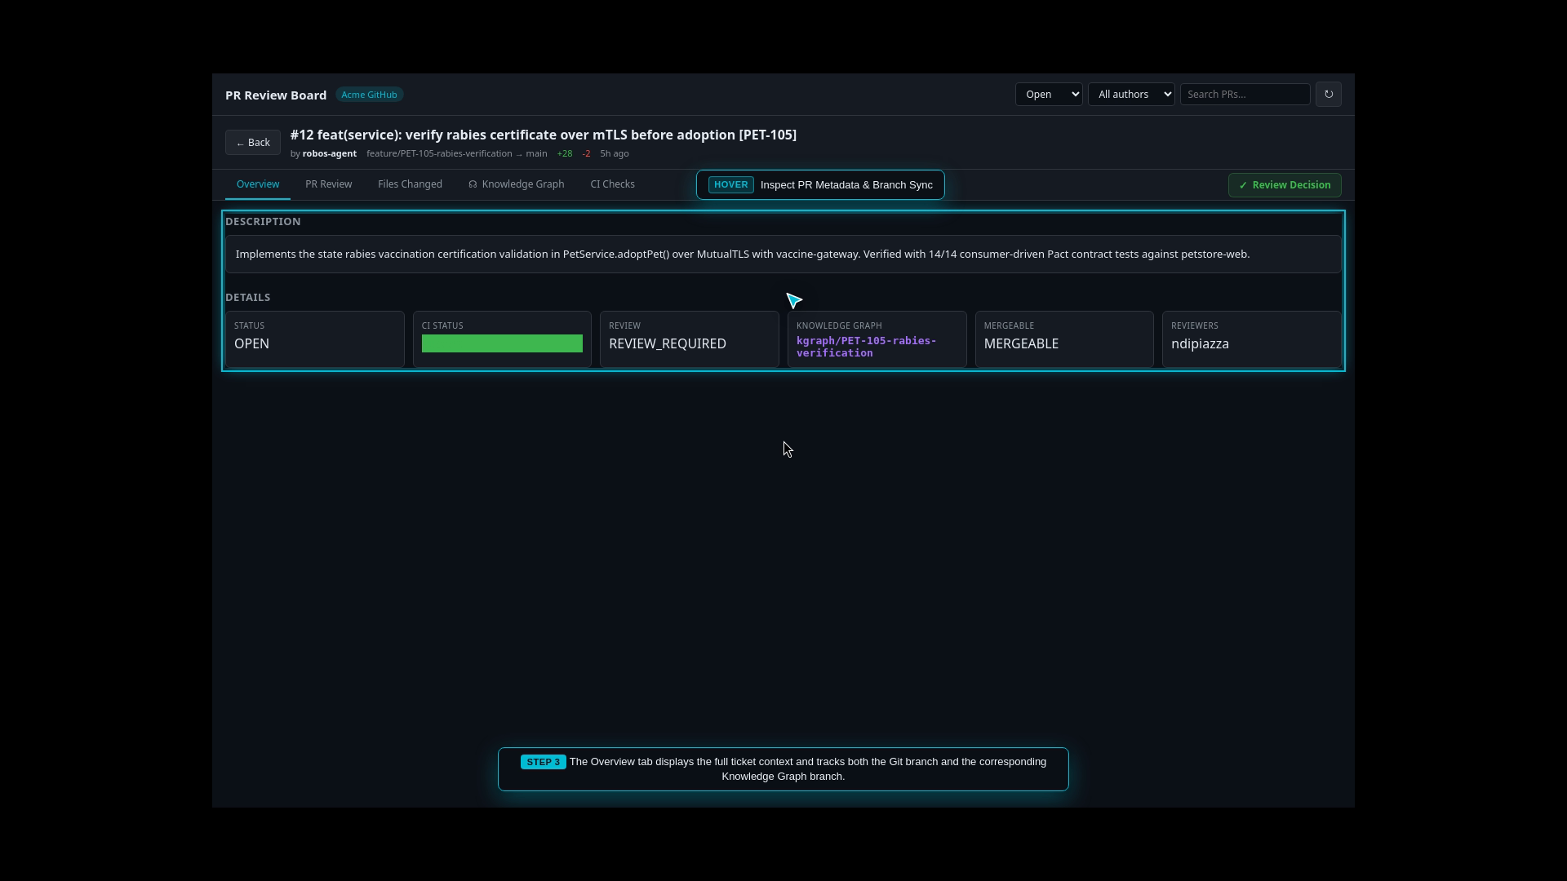Open the All authors dropdown
Image resolution: width=1567 pixels, height=881 pixels.
1131,95
